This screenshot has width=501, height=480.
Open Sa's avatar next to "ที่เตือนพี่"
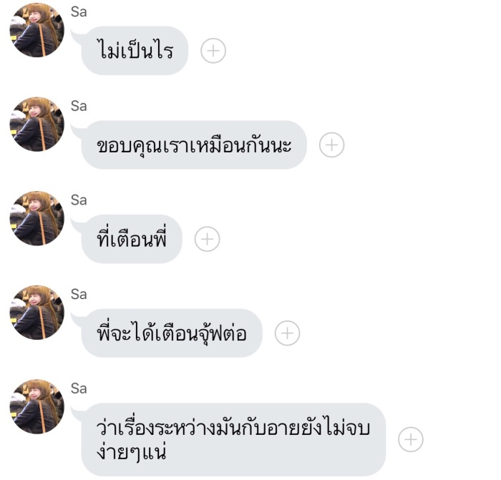click(x=37, y=218)
